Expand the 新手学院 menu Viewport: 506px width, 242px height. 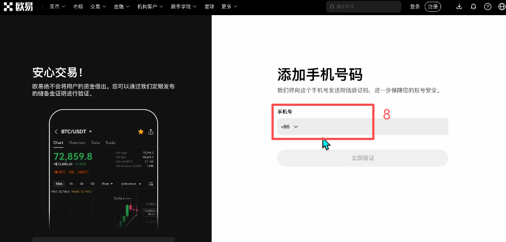[184, 7]
